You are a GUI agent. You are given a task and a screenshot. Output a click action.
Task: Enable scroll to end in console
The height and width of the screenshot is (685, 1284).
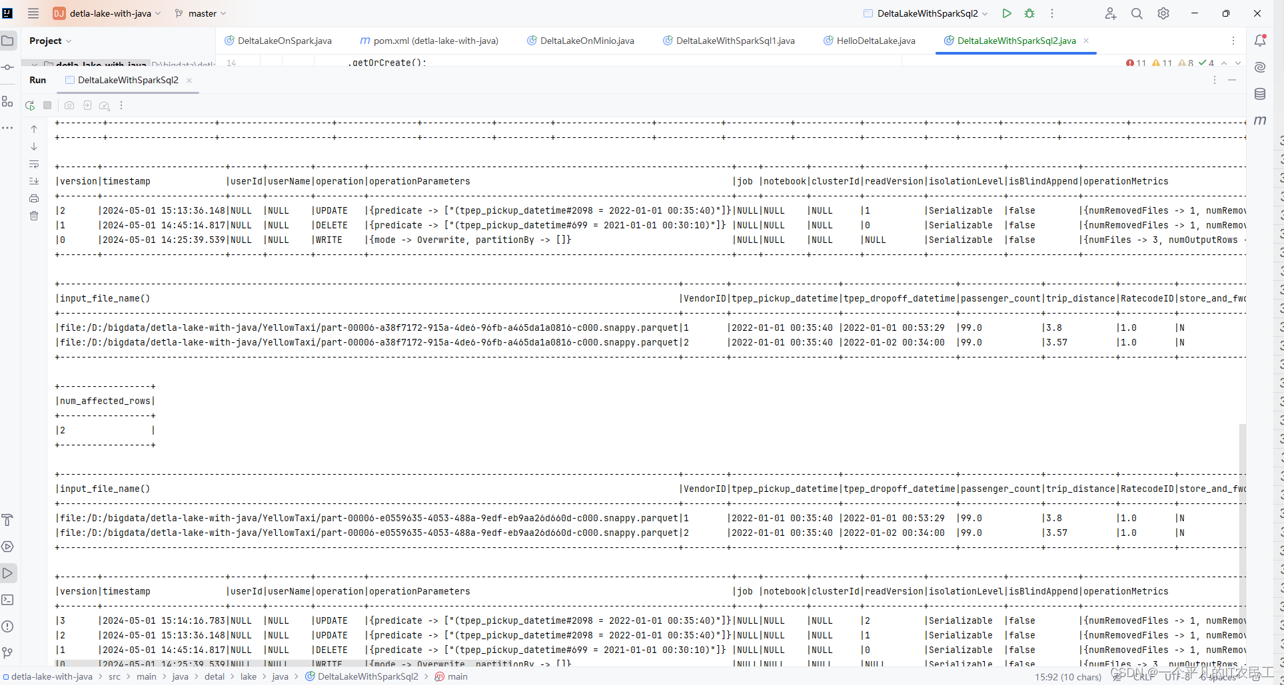(x=34, y=181)
